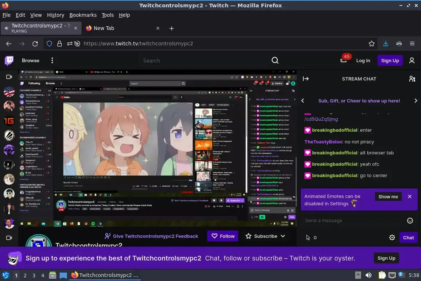Send message with the Chat button

pos(408,237)
